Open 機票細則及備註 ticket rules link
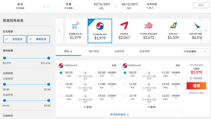Image resolution: width=211 pixels, height=119 pixels. pos(196,93)
